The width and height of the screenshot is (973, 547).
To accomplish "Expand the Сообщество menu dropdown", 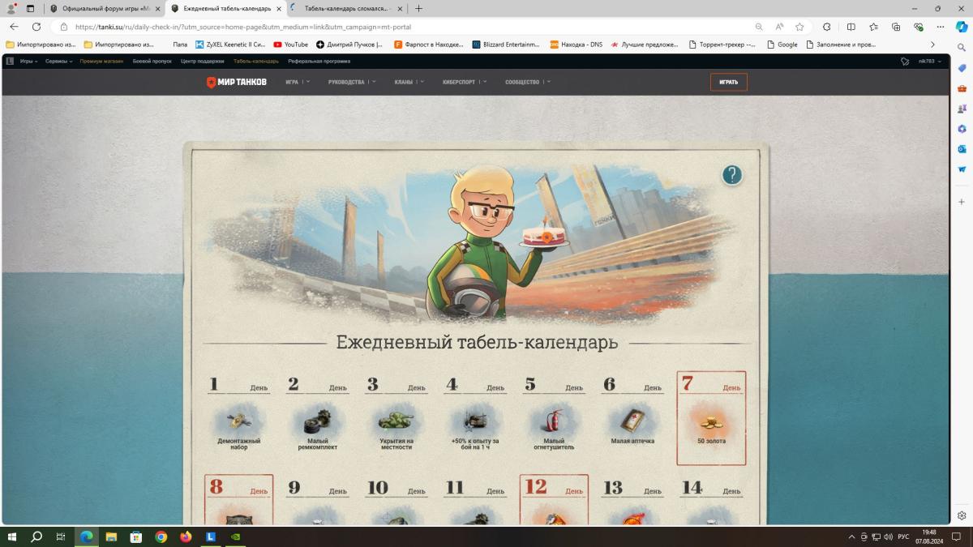I will [527, 82].
